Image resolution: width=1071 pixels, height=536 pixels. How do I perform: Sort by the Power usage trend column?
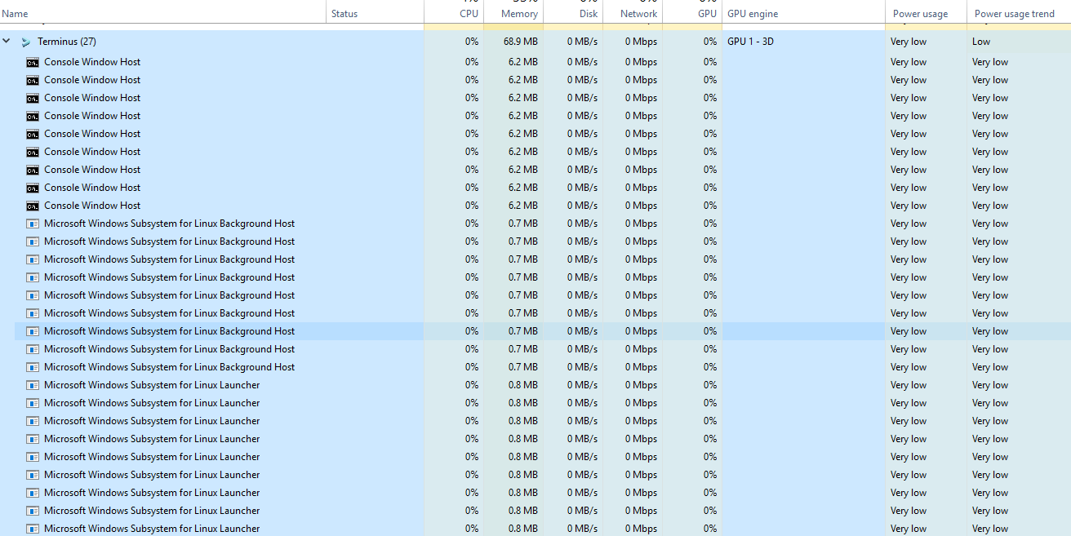click(1015, 13)
